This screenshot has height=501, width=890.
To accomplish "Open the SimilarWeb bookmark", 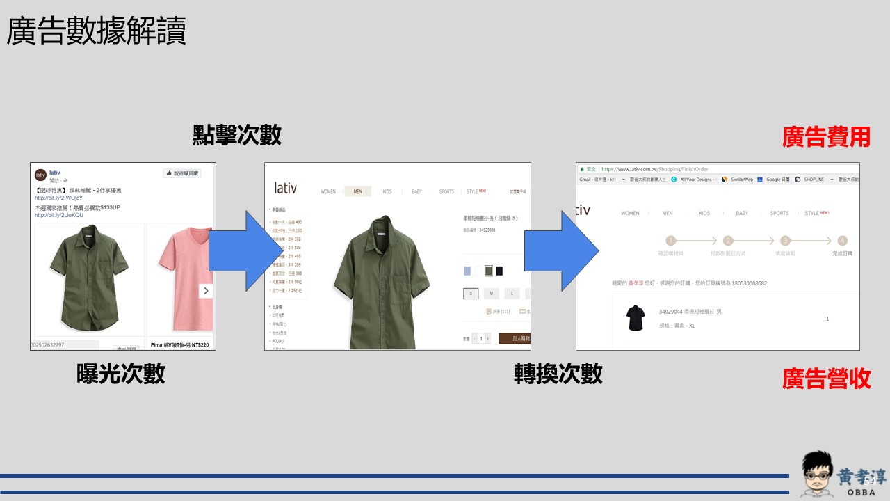I will pos(737,179).
